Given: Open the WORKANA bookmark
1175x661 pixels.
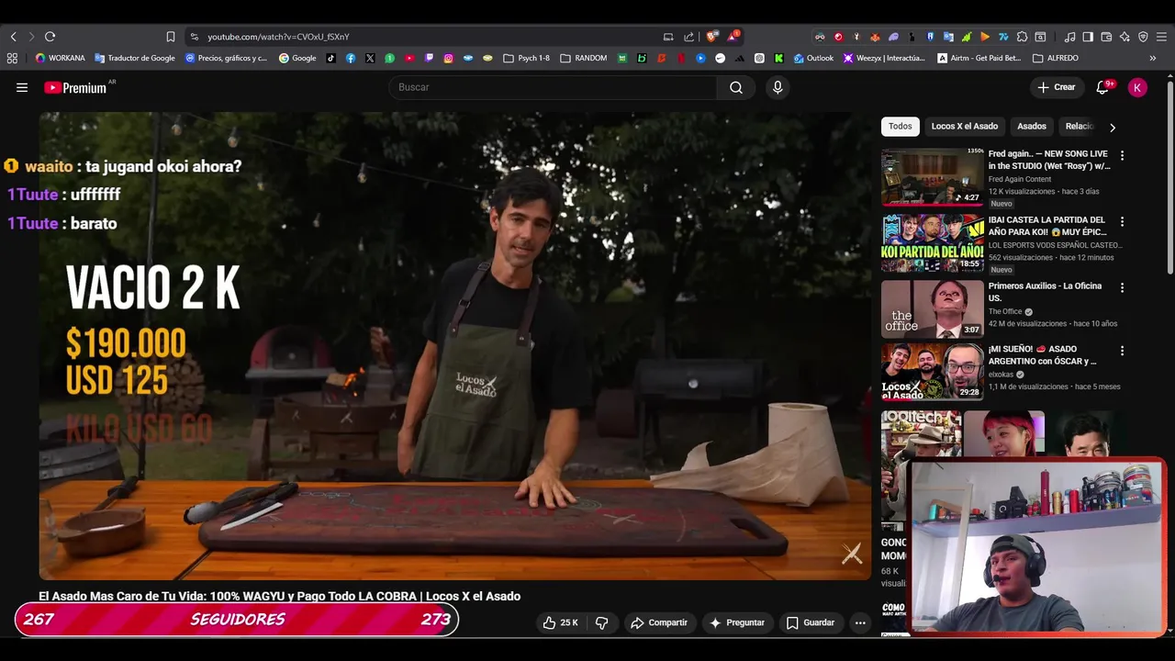Looking at the screenshot, I should coord(60,58).
